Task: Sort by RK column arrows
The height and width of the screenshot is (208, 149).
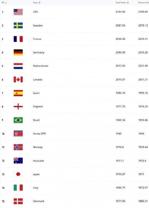Action: (x=6, y=3)
